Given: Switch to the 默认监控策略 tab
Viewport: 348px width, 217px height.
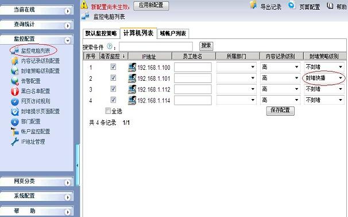Looking at the screenshot, I should 101,34.
